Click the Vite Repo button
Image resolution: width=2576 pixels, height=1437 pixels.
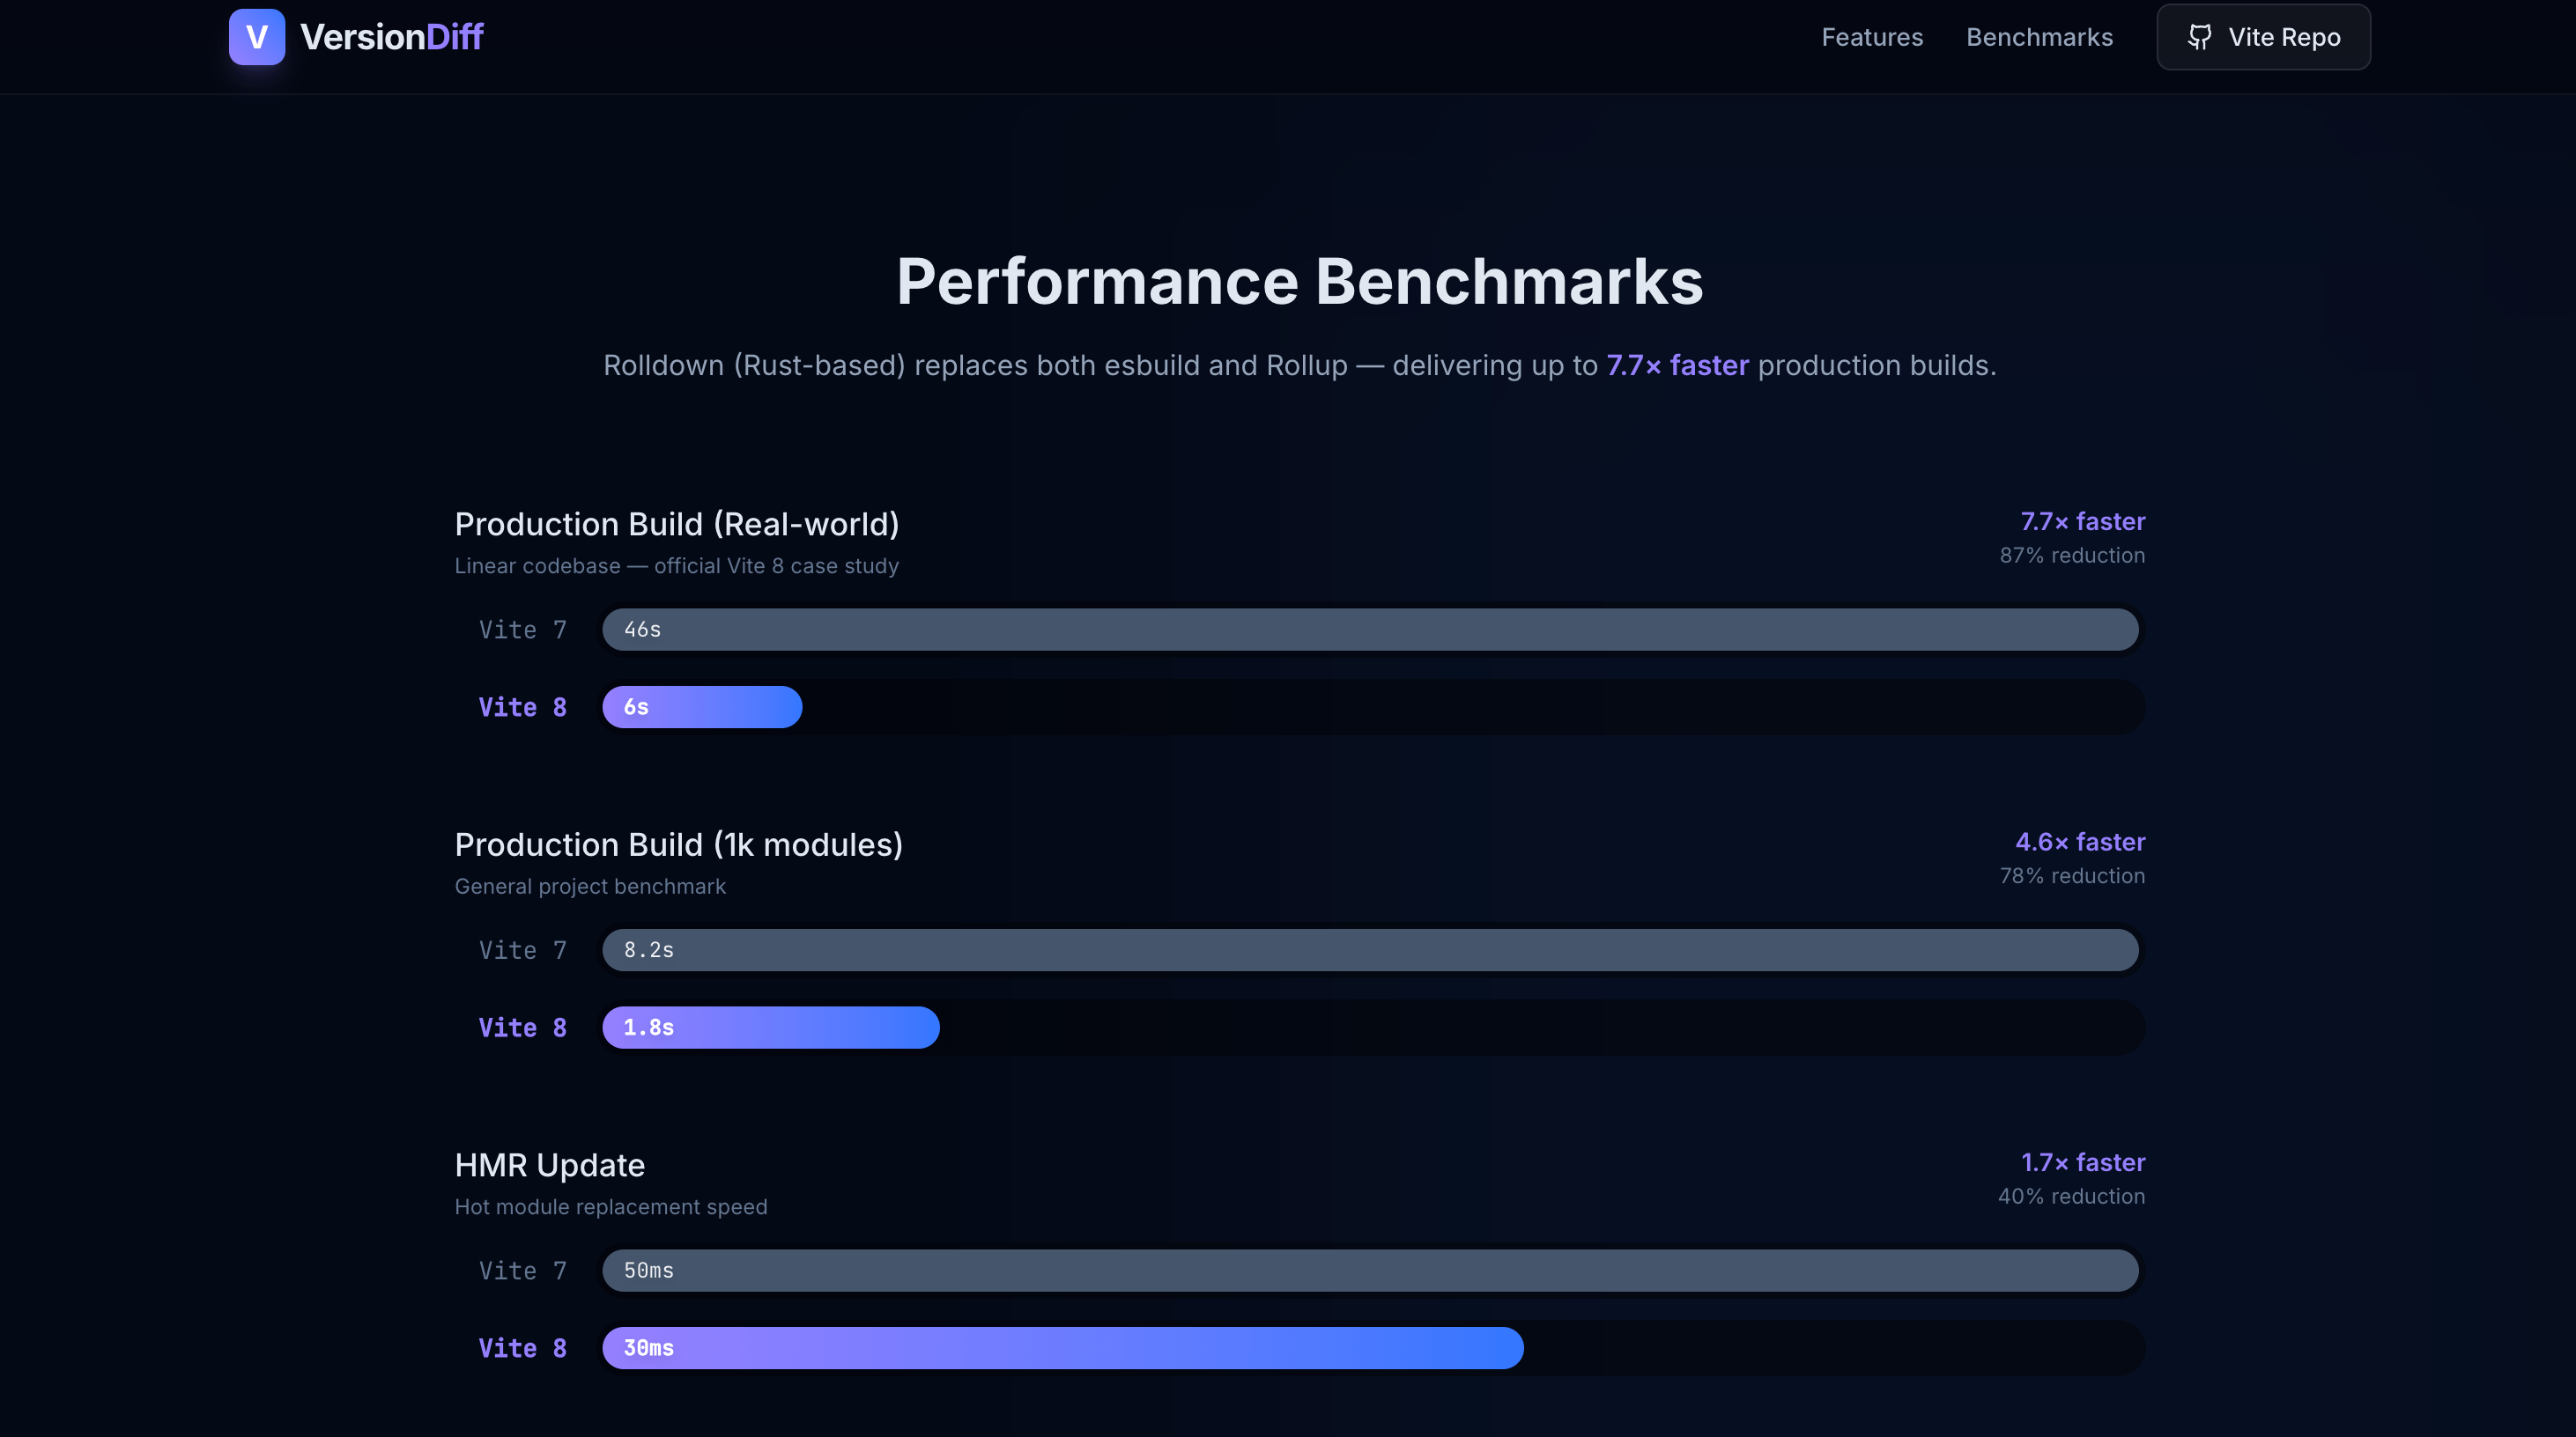(2263, 37)
